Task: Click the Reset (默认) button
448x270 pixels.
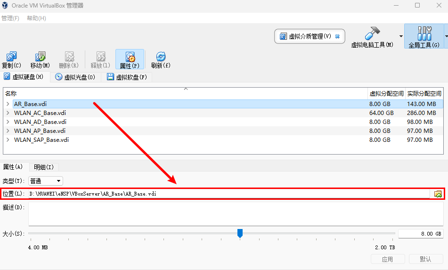Action: point(426,259)
